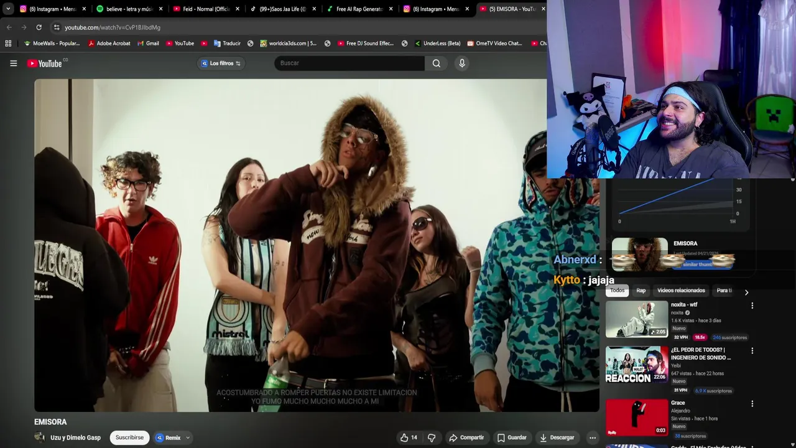Open Free DJ Sound Effects bookmark
The image size is (796, 448).
tap(366, 44)
